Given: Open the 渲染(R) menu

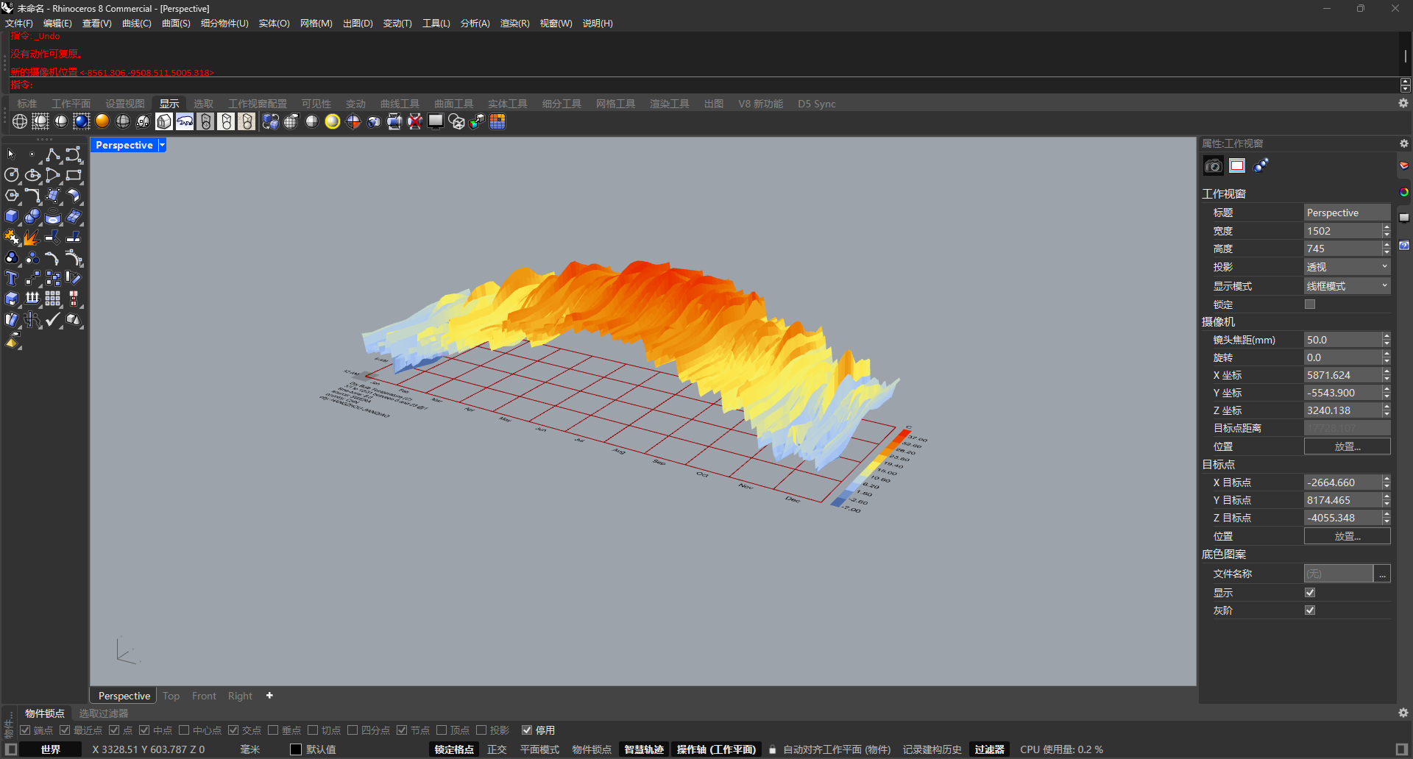Looking at the screenshot, I should tap(514, 24).
